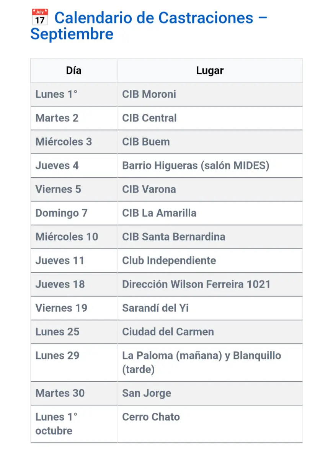Screen dimensions: 333x451
Task: Select the Viernes 5 date cell
Action: point(58,189)
